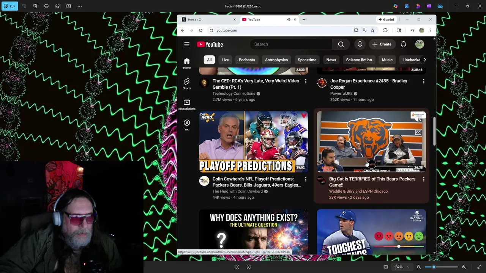Open Print via the printer icon
The width and height of the screenshot is (486, 273).
pyautogui.click(x=46, y=6)
